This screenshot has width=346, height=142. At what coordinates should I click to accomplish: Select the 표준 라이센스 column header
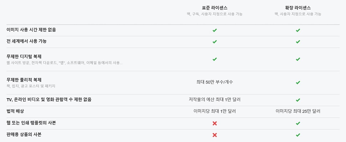click(214, 8)
